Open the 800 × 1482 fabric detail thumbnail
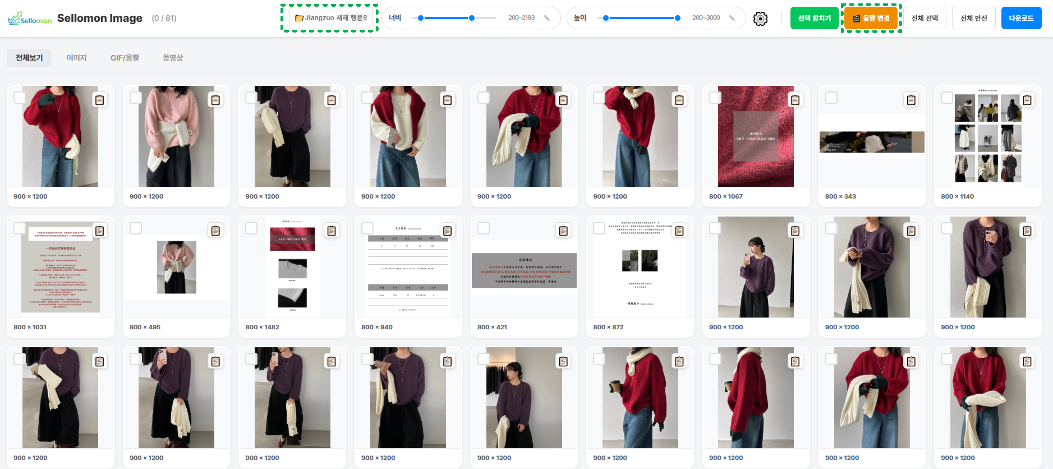 (292, 267)
